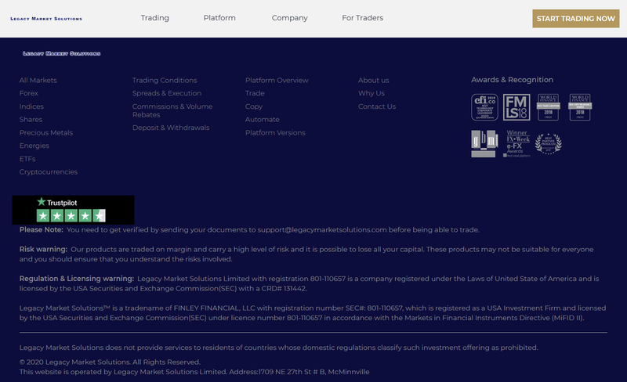This screenshot has height=382, width=627.
Task: Click the FX Week e-FX Awards badge
Action: click(x=518, y=143)
